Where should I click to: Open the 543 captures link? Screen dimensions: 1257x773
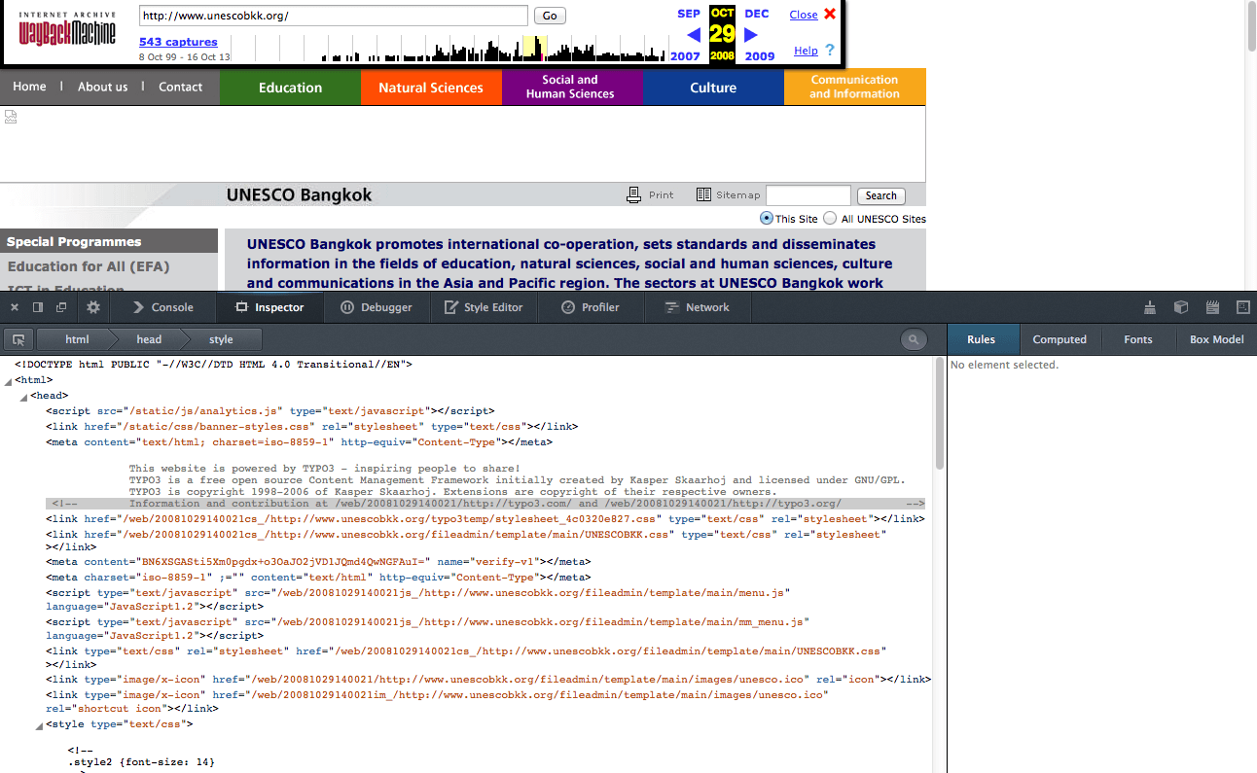pos(178,42)
